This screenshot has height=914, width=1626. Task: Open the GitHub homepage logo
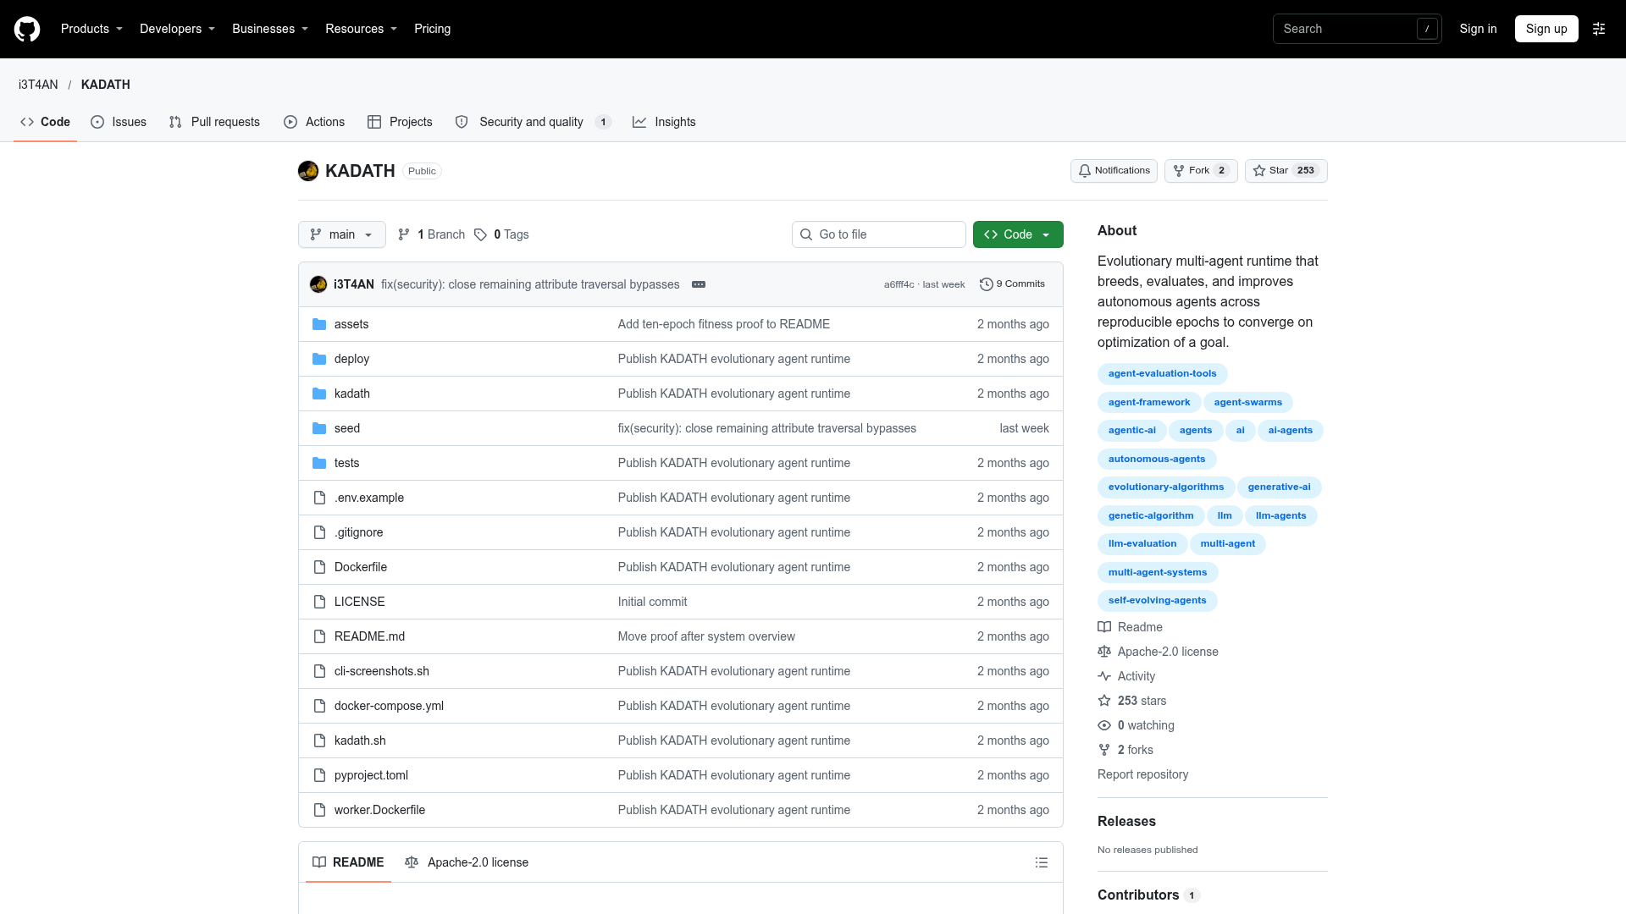click(x=27, y=29)
